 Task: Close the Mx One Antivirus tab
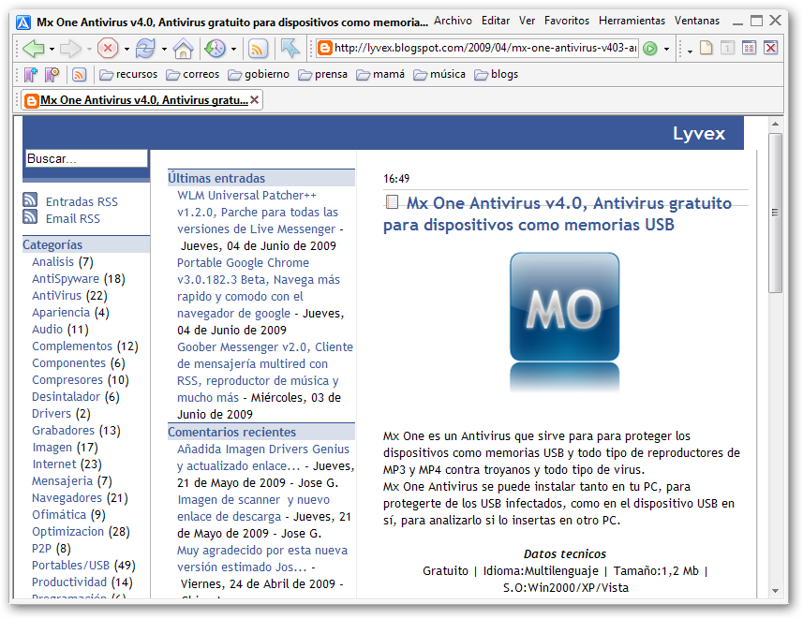(255, 100)
